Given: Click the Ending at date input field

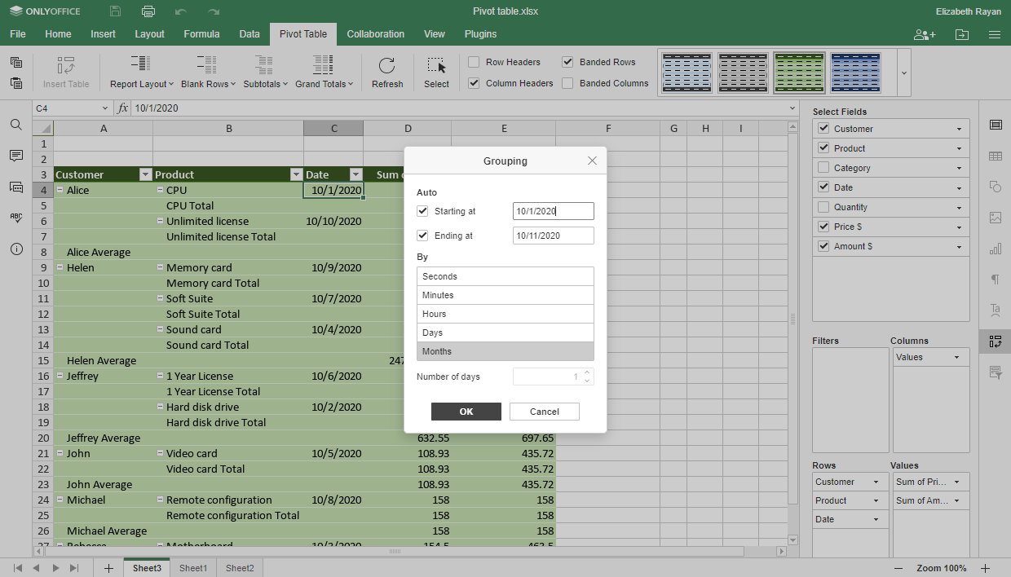Looking at the screenshot, I should 554,236.
